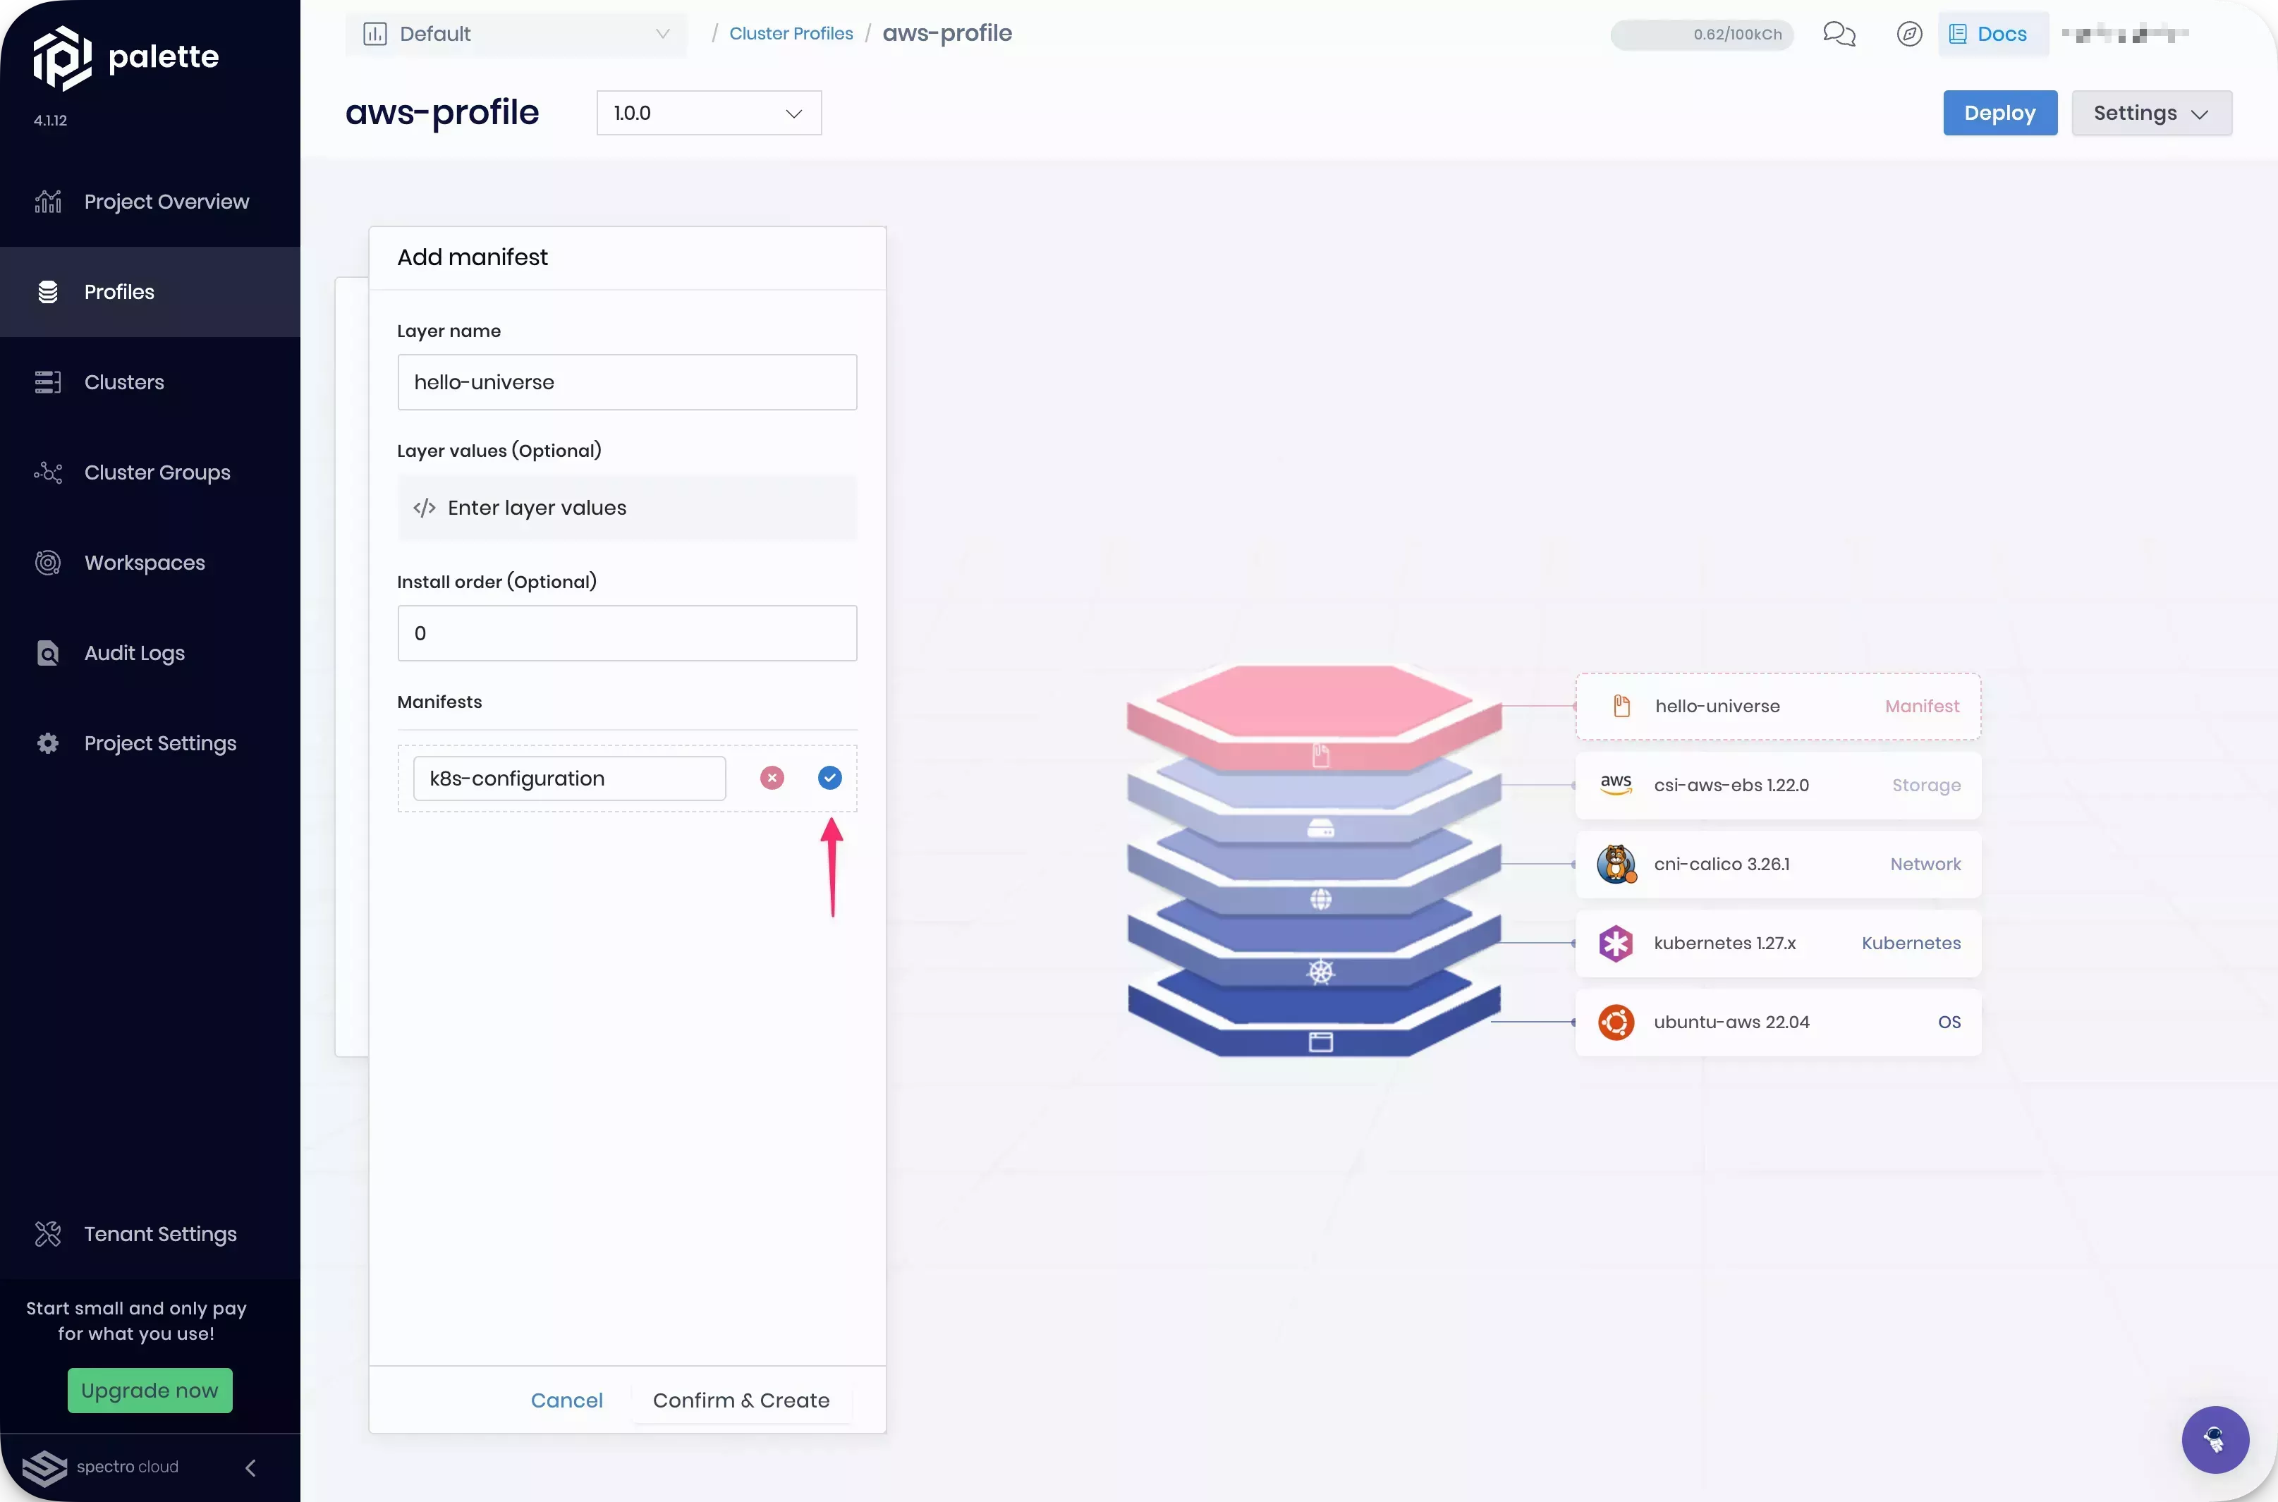This screenshot has height=1502, width=2278.
Task: Click the 0.62/100kCh usage progress bar
Action: pyautogui.click(x=1701, y=35)
